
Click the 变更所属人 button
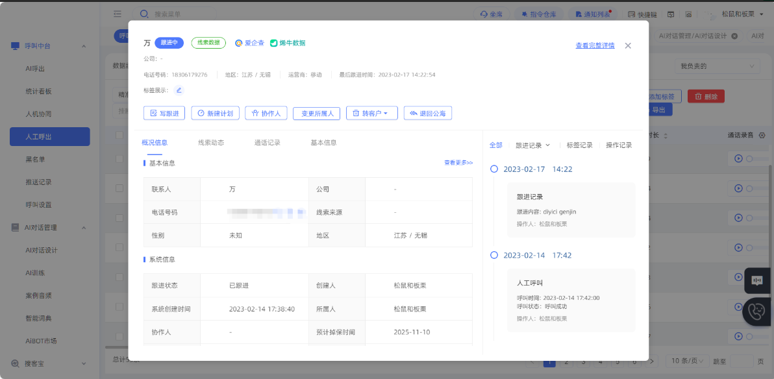pos(316,114)
